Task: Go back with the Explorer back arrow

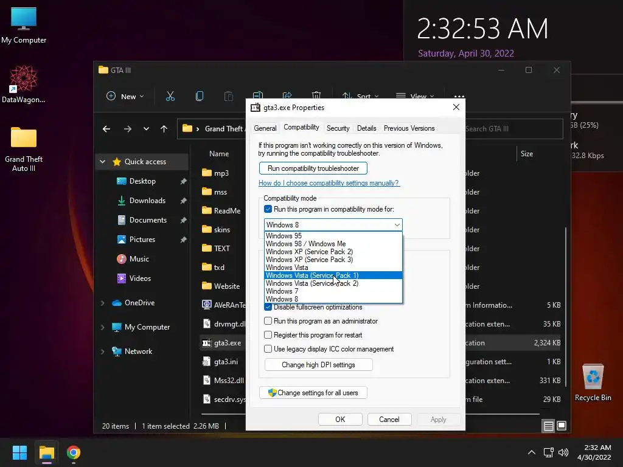Action: point(106,129)
